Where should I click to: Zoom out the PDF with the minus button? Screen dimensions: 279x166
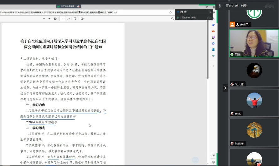pos(44,19)
